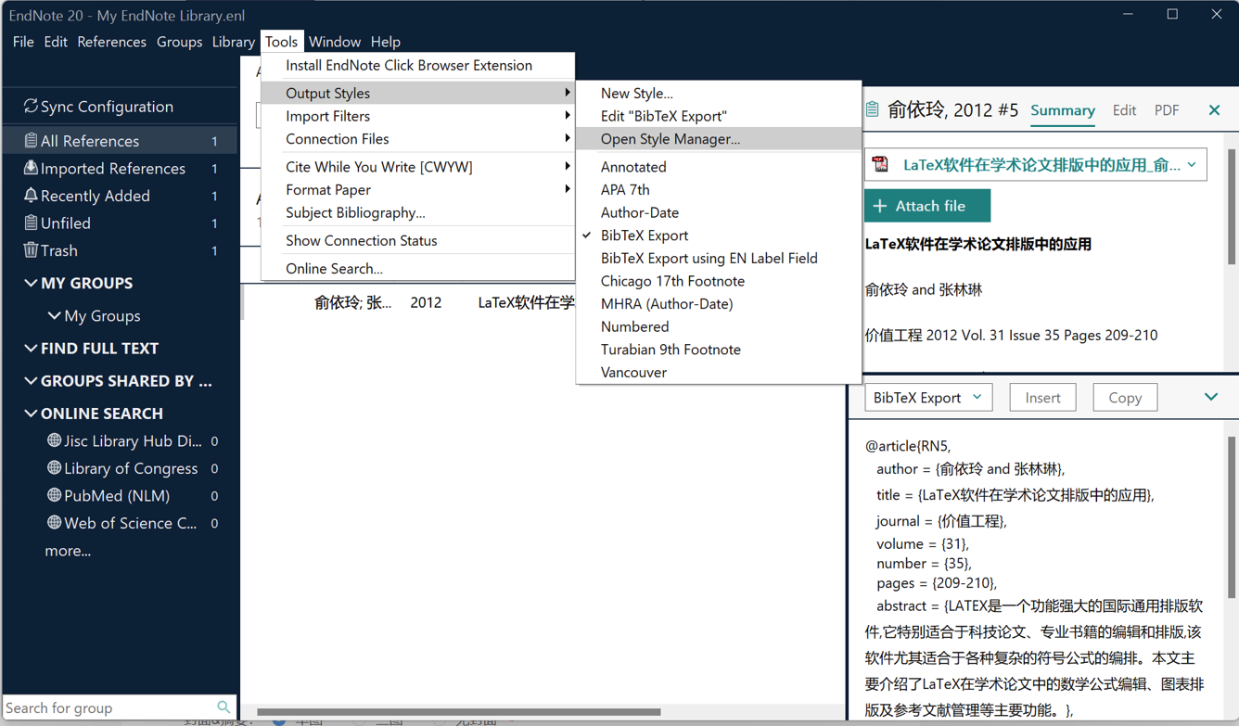Expand GROUPS SHARED BY section
This screenshot has width=1239, height=726.
pos(31,380)
